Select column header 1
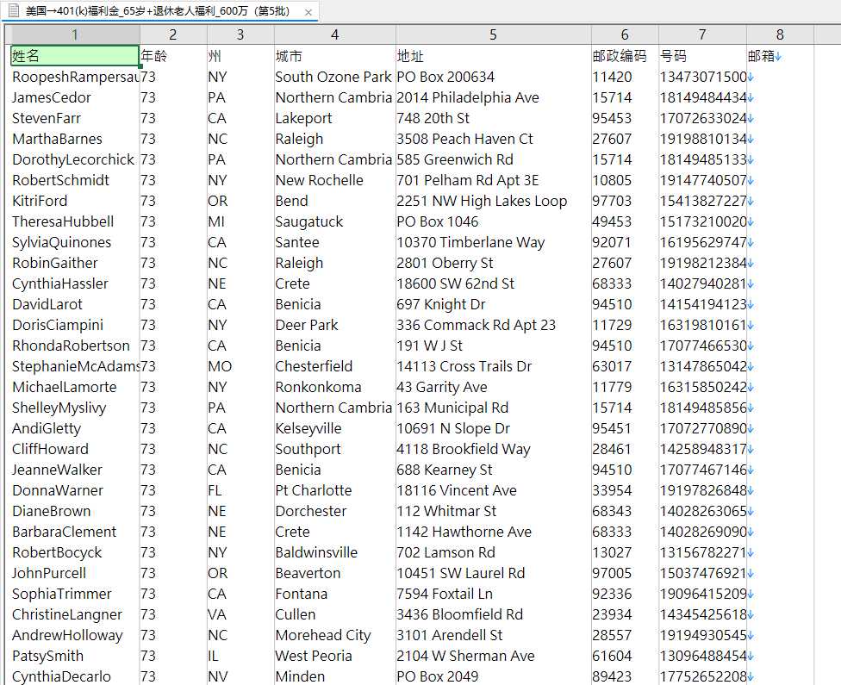This screenshot has width=841, height=685. point(75,34)
